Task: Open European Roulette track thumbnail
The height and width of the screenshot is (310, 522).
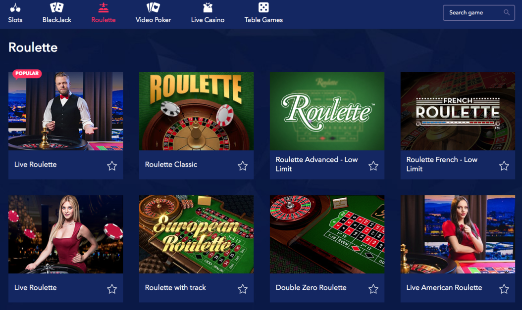Action: (x=197, y=234)
